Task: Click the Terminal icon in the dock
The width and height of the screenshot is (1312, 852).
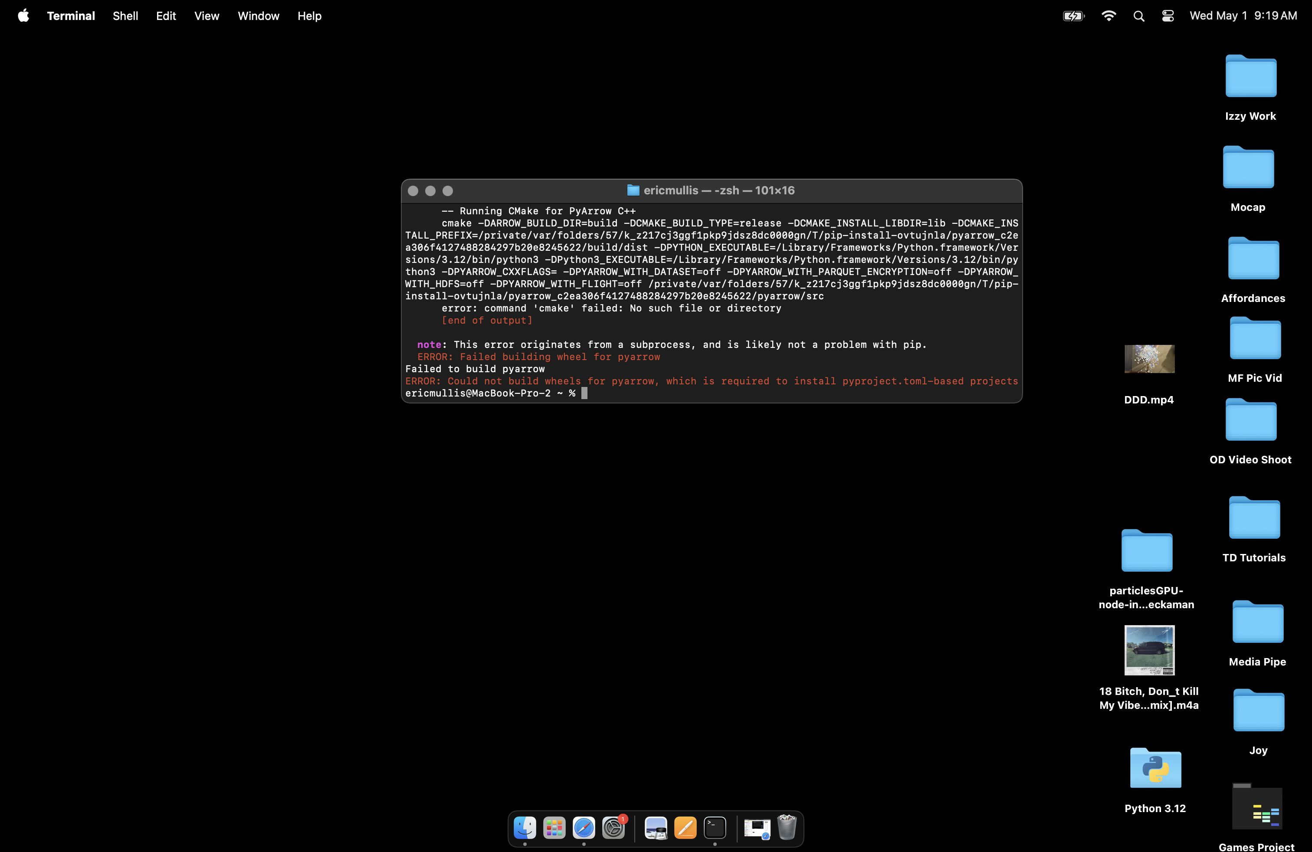Action: [715, 827]
